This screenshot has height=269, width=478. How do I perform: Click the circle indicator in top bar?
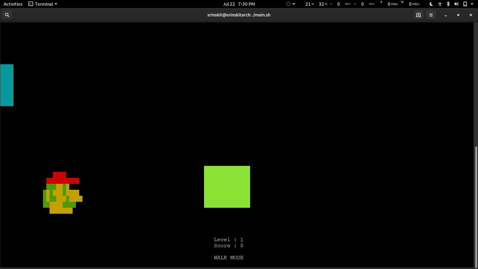pos(288,4)
